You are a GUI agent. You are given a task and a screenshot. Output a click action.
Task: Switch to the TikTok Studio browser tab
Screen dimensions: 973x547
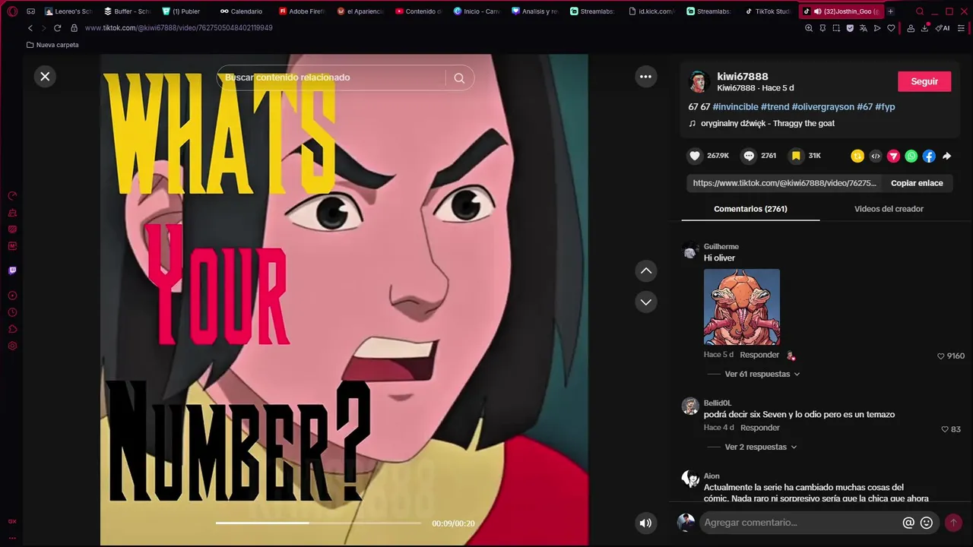[768, 11]
